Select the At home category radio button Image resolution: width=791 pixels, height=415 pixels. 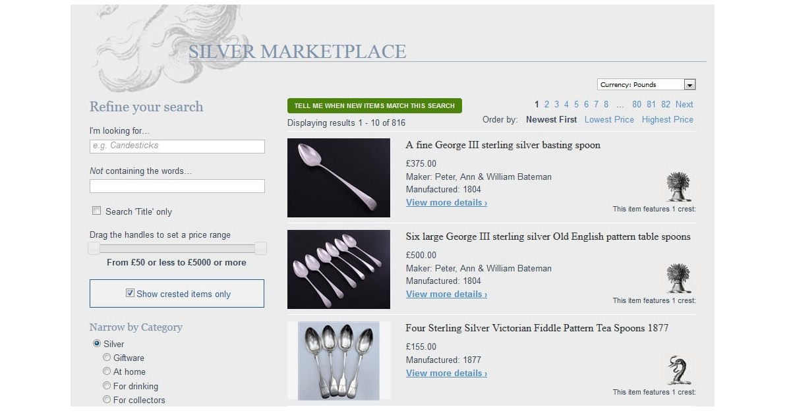107,371
